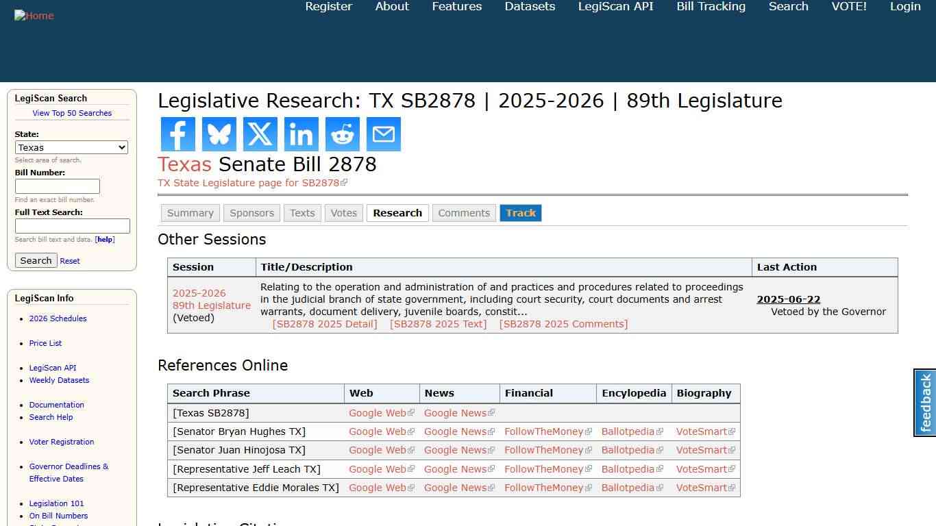Click the Reset link
936x526 pixels.
(x=69, y=260)
